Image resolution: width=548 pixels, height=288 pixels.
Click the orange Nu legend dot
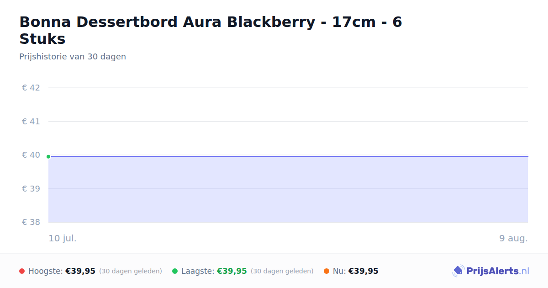click(327, 271)
